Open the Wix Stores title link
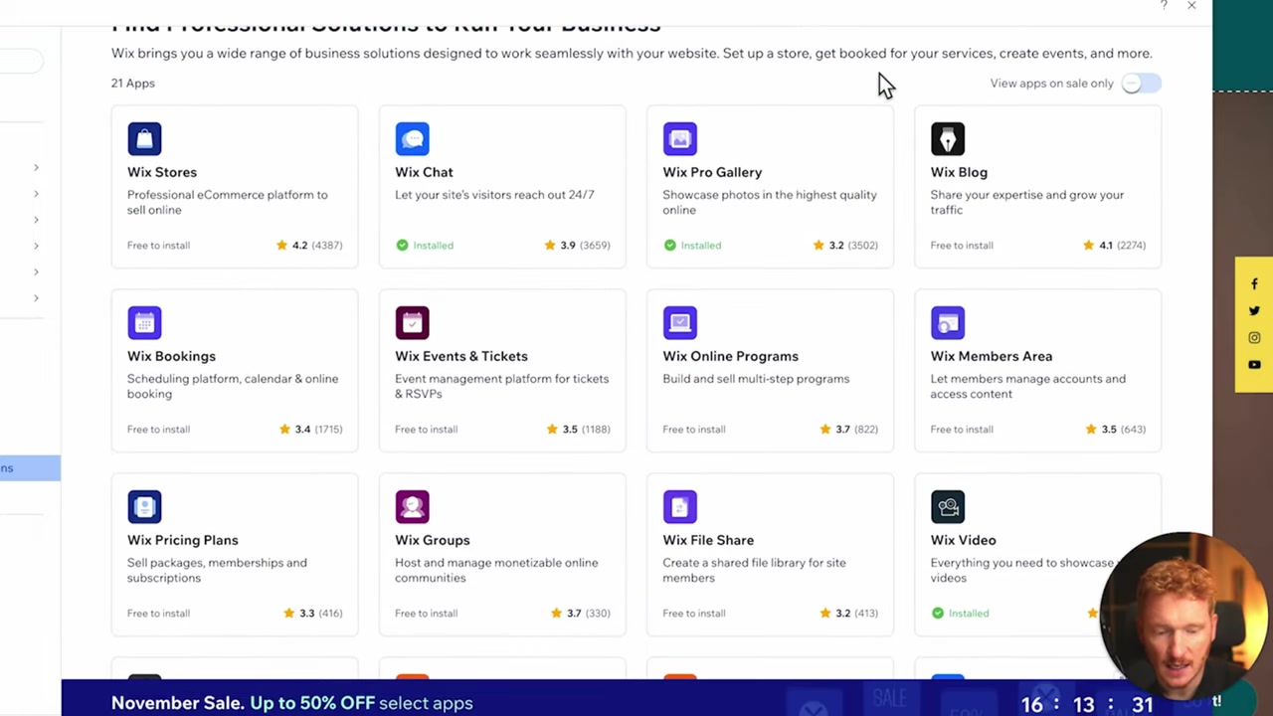Screen dimensions: 1273x716 162,172
